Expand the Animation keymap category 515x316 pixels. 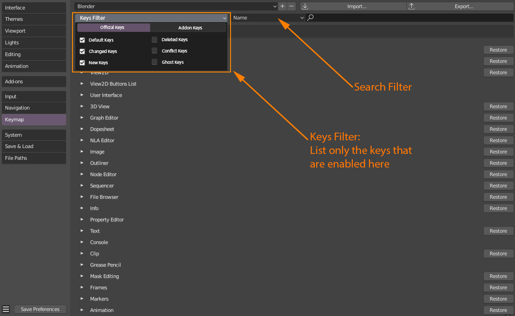click(82, 310)
